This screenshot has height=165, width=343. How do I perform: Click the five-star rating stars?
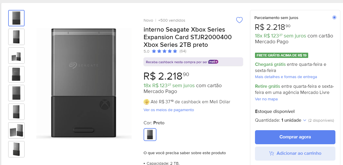164,51
